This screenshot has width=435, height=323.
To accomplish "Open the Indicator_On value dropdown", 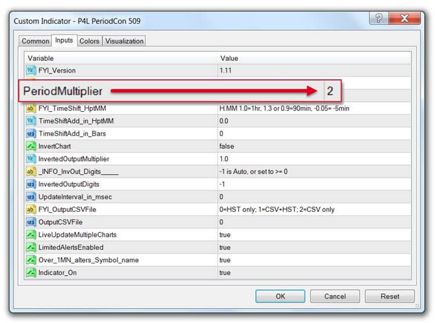I will pyautogui.click(x=313, y=273).
